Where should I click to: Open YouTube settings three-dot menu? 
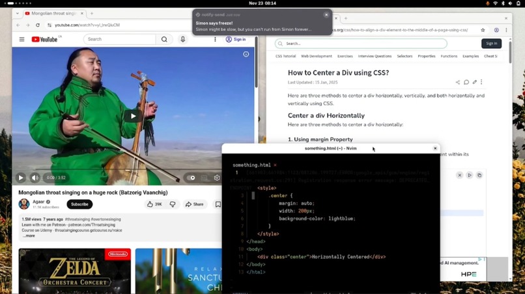pyautogui.click(x=215, y=39)
